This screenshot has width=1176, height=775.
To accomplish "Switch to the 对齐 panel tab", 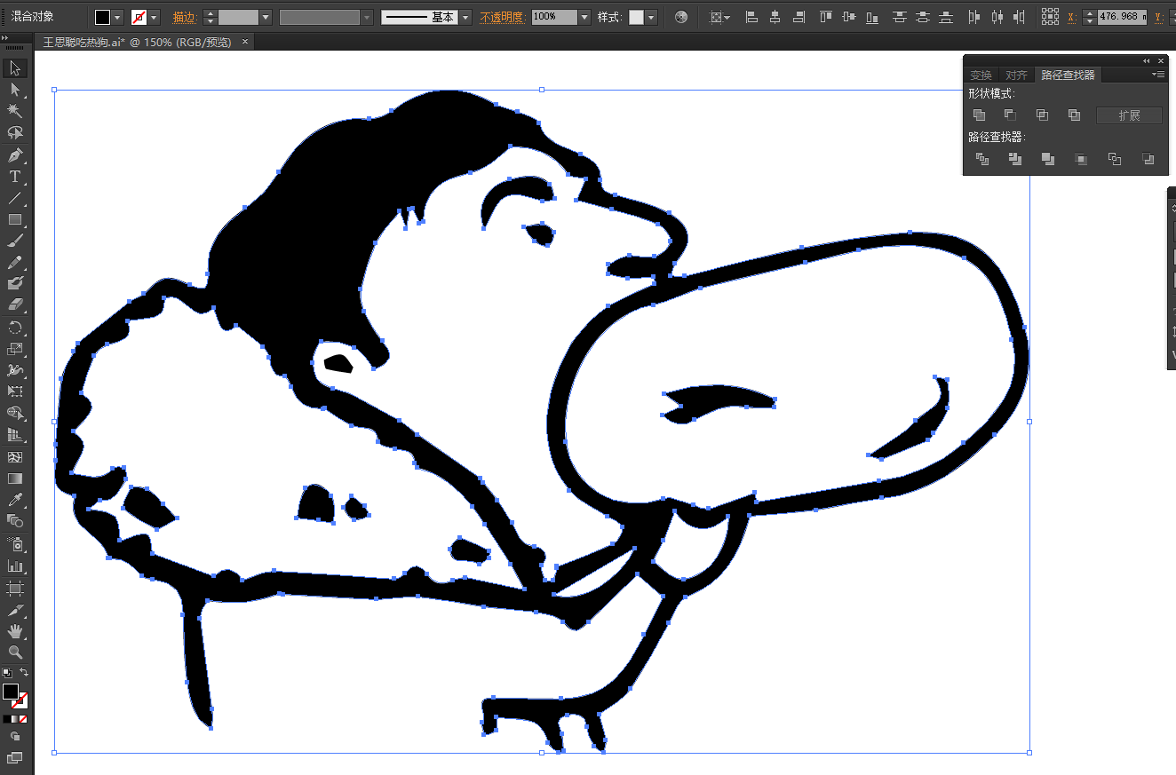I will (1016, 75).
